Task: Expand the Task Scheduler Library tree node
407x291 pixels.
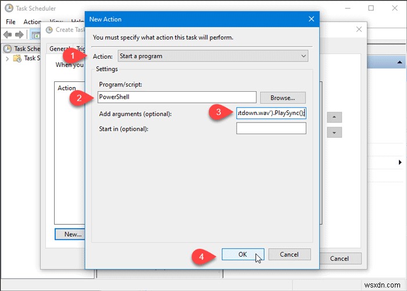Action: (x=7, y=59)
